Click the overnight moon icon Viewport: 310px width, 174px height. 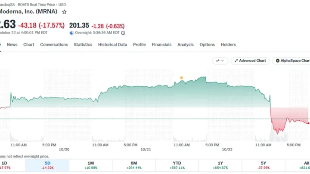tap(71, 33)
